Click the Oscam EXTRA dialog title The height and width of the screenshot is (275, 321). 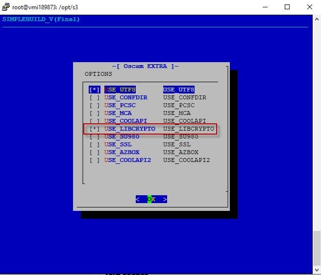[x=146, y=66]
